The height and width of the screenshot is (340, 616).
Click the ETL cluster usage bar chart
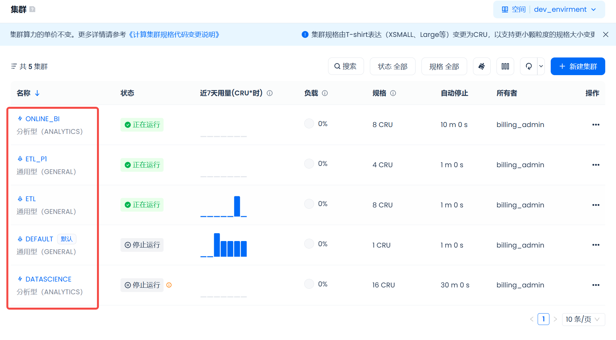(224, 206)
